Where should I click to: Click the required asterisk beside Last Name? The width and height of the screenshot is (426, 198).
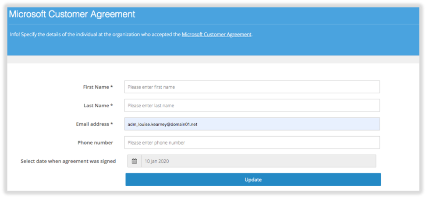pos(112,106)
